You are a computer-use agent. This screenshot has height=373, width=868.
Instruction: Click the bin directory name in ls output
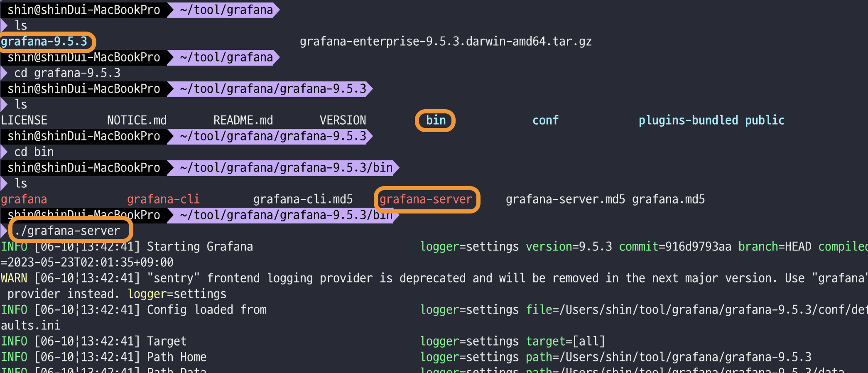(436, 120)
